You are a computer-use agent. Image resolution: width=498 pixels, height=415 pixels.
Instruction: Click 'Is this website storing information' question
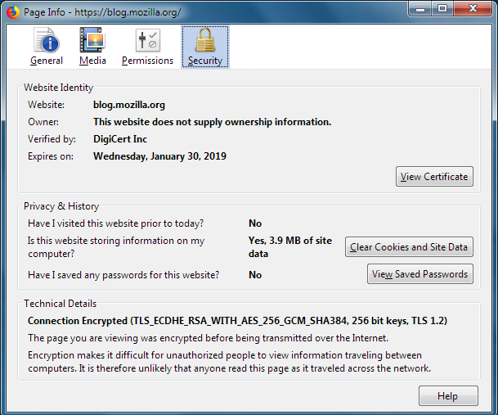116,247
